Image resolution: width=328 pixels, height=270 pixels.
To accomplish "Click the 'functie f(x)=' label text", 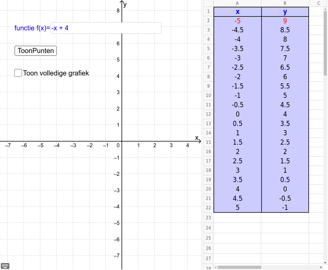I will (x=32, y=28).
